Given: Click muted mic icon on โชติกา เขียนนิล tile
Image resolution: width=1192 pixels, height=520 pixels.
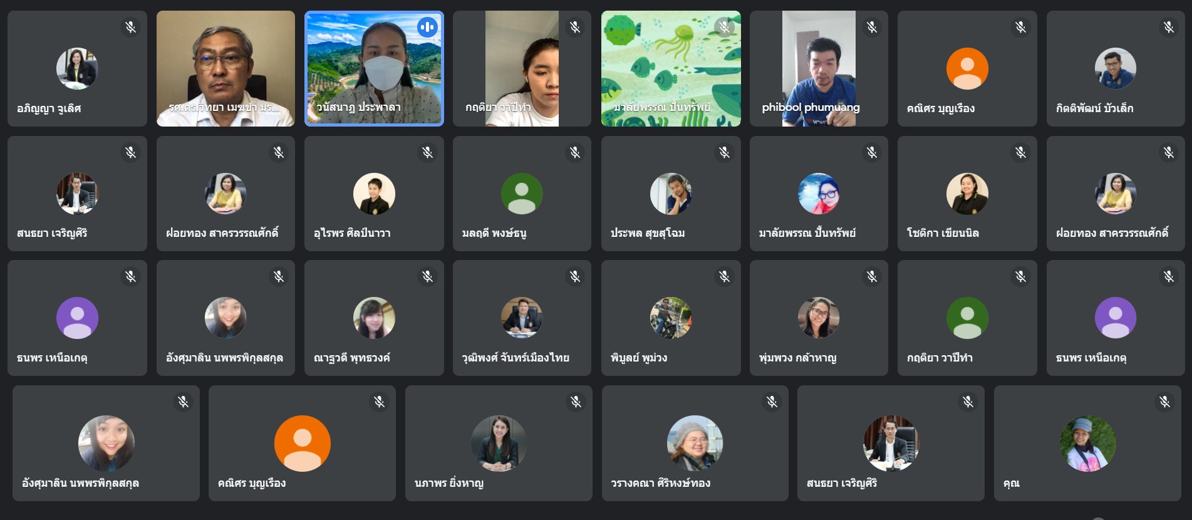Looking at the screenshot, I should 1020,152.
